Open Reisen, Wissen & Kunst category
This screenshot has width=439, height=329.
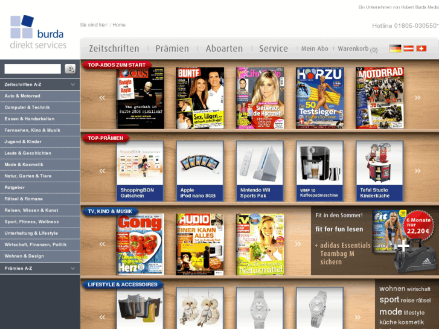40,210
